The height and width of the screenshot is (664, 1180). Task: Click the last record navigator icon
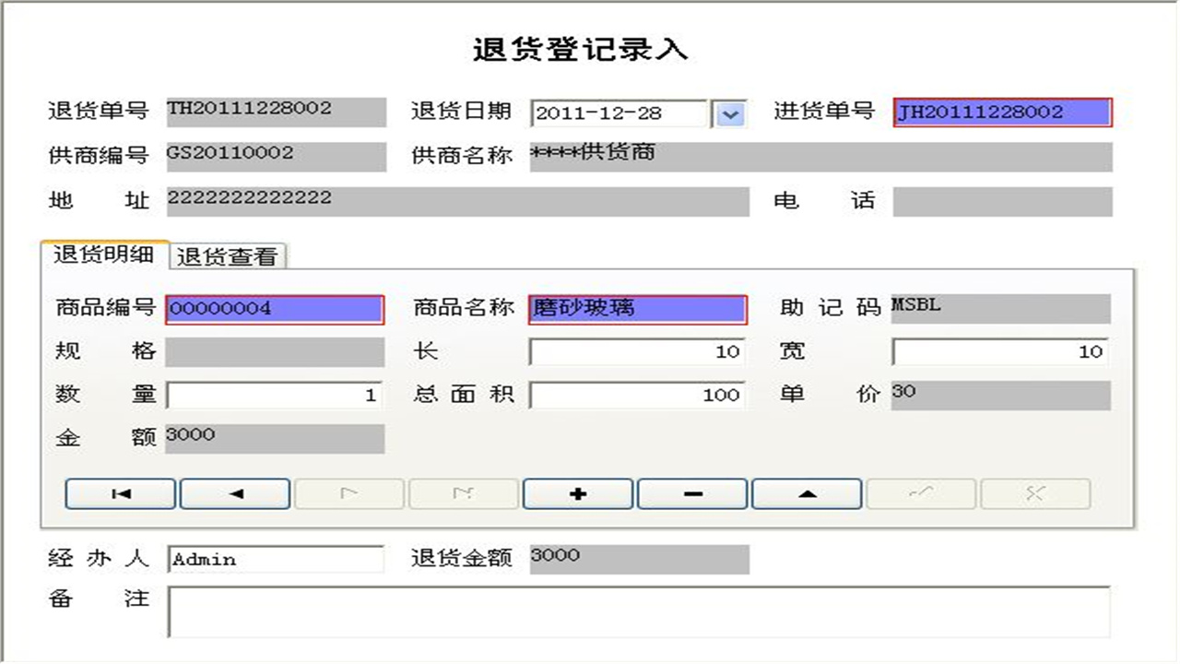point(463,493)
